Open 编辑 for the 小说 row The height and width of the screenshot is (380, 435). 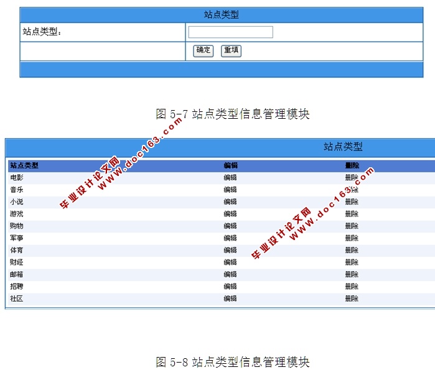coord(230,202)
